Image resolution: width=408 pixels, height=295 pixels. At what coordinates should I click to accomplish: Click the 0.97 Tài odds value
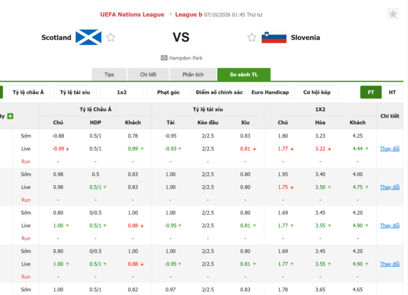point(171,289)
